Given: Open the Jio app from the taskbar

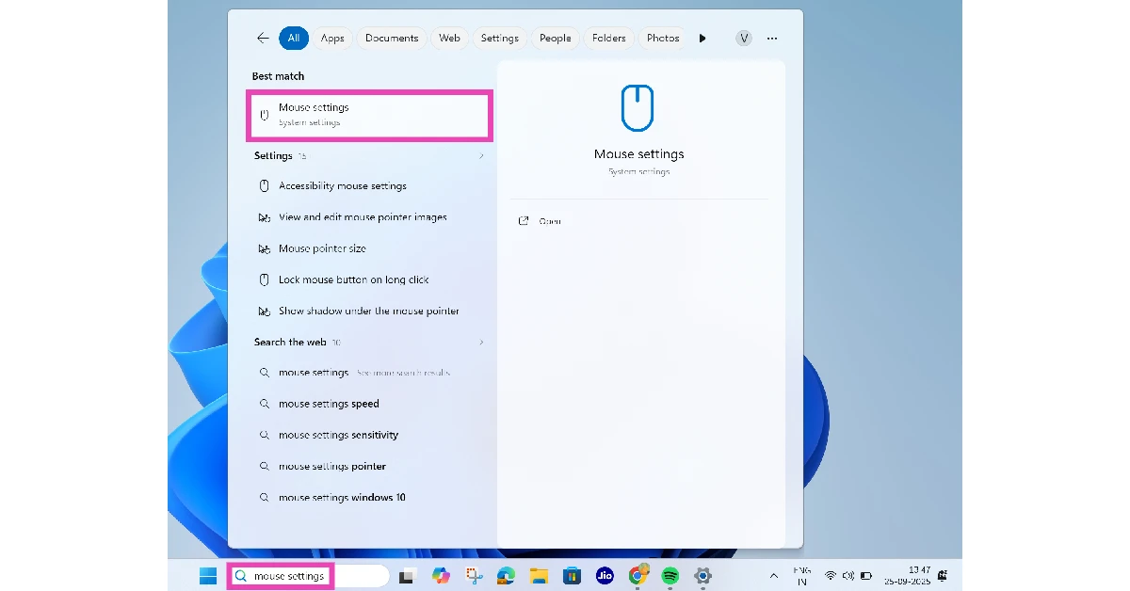Looking at the screenshot, I should (604, 575).
